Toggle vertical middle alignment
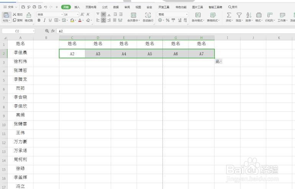The width and height of the screenshot is (295, 189). tap(103, 14)
